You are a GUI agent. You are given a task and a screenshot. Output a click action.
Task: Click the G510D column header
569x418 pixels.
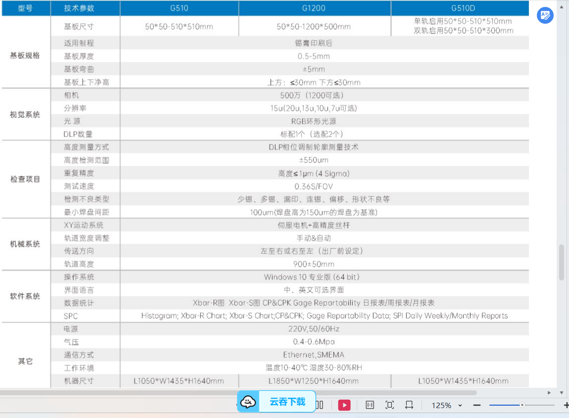point(463,8)
